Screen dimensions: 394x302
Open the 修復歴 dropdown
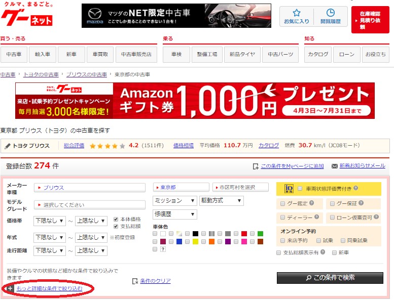coord(174,214)
